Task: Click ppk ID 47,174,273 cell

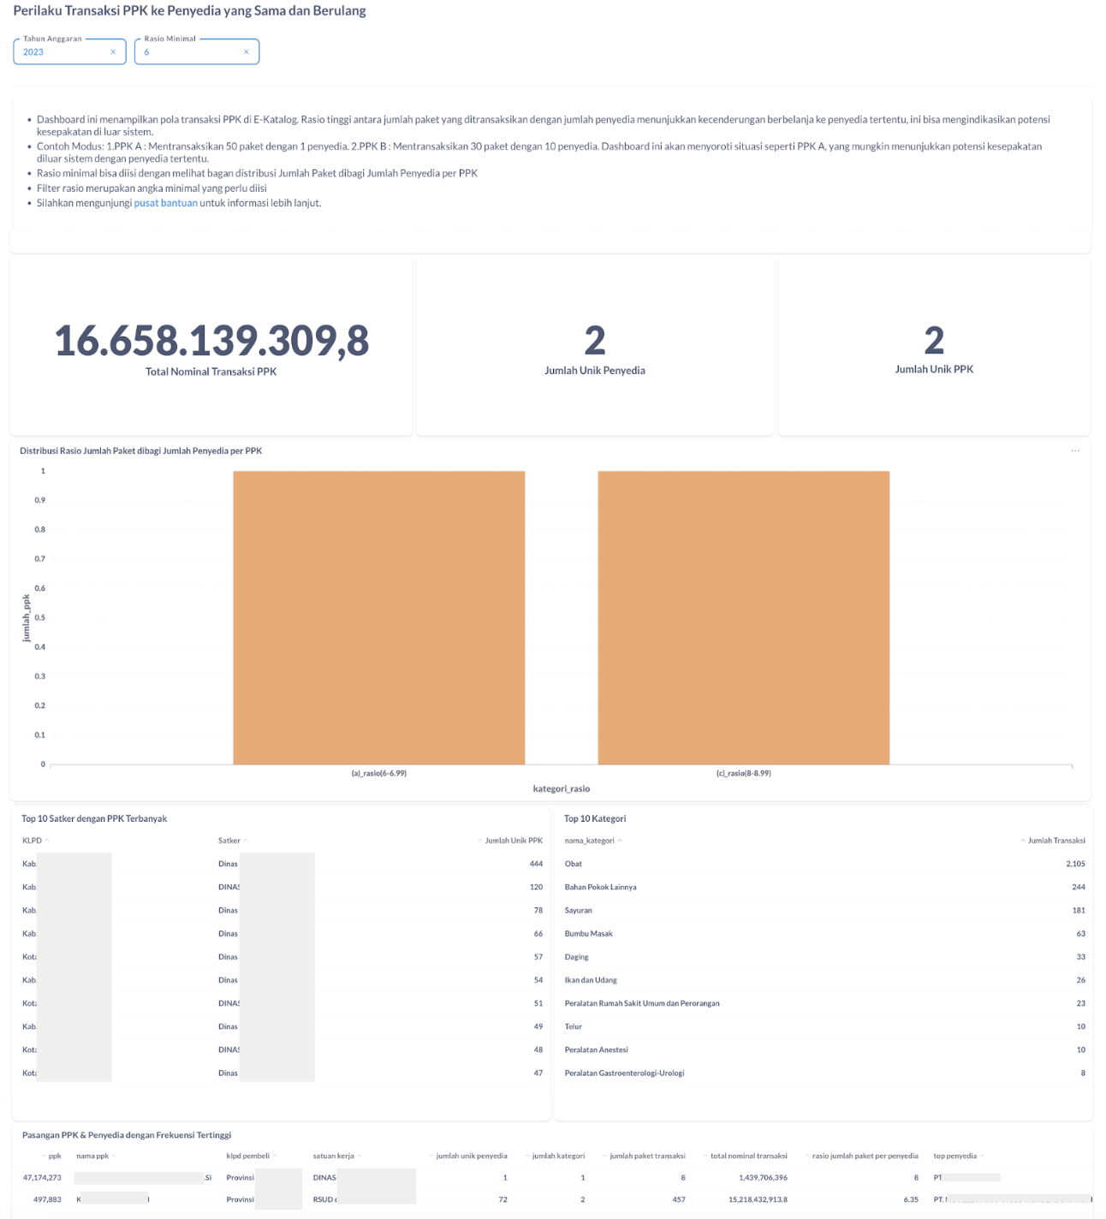Action: (x=42, y=1178)
